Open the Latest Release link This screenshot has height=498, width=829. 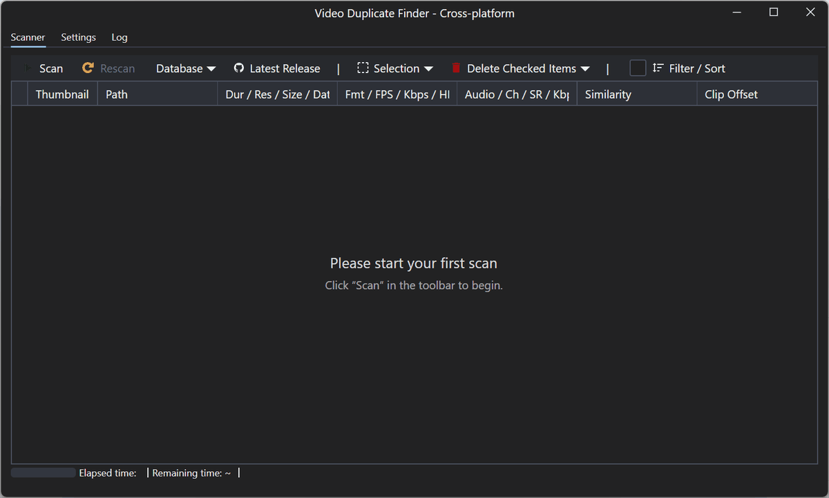tap(285, 68)
